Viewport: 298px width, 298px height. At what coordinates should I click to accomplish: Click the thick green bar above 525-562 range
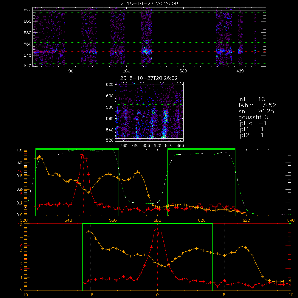(77, 149)
